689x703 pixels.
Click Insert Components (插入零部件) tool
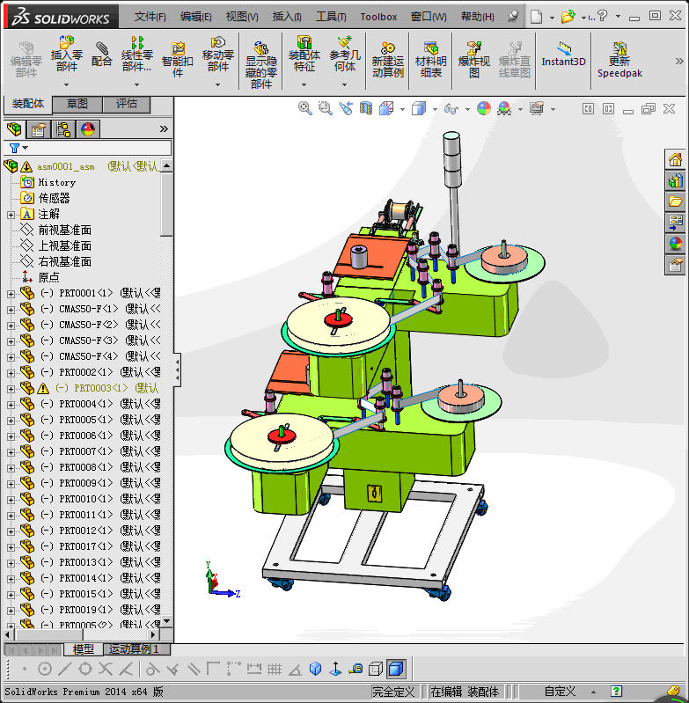(x=66, y=54)
